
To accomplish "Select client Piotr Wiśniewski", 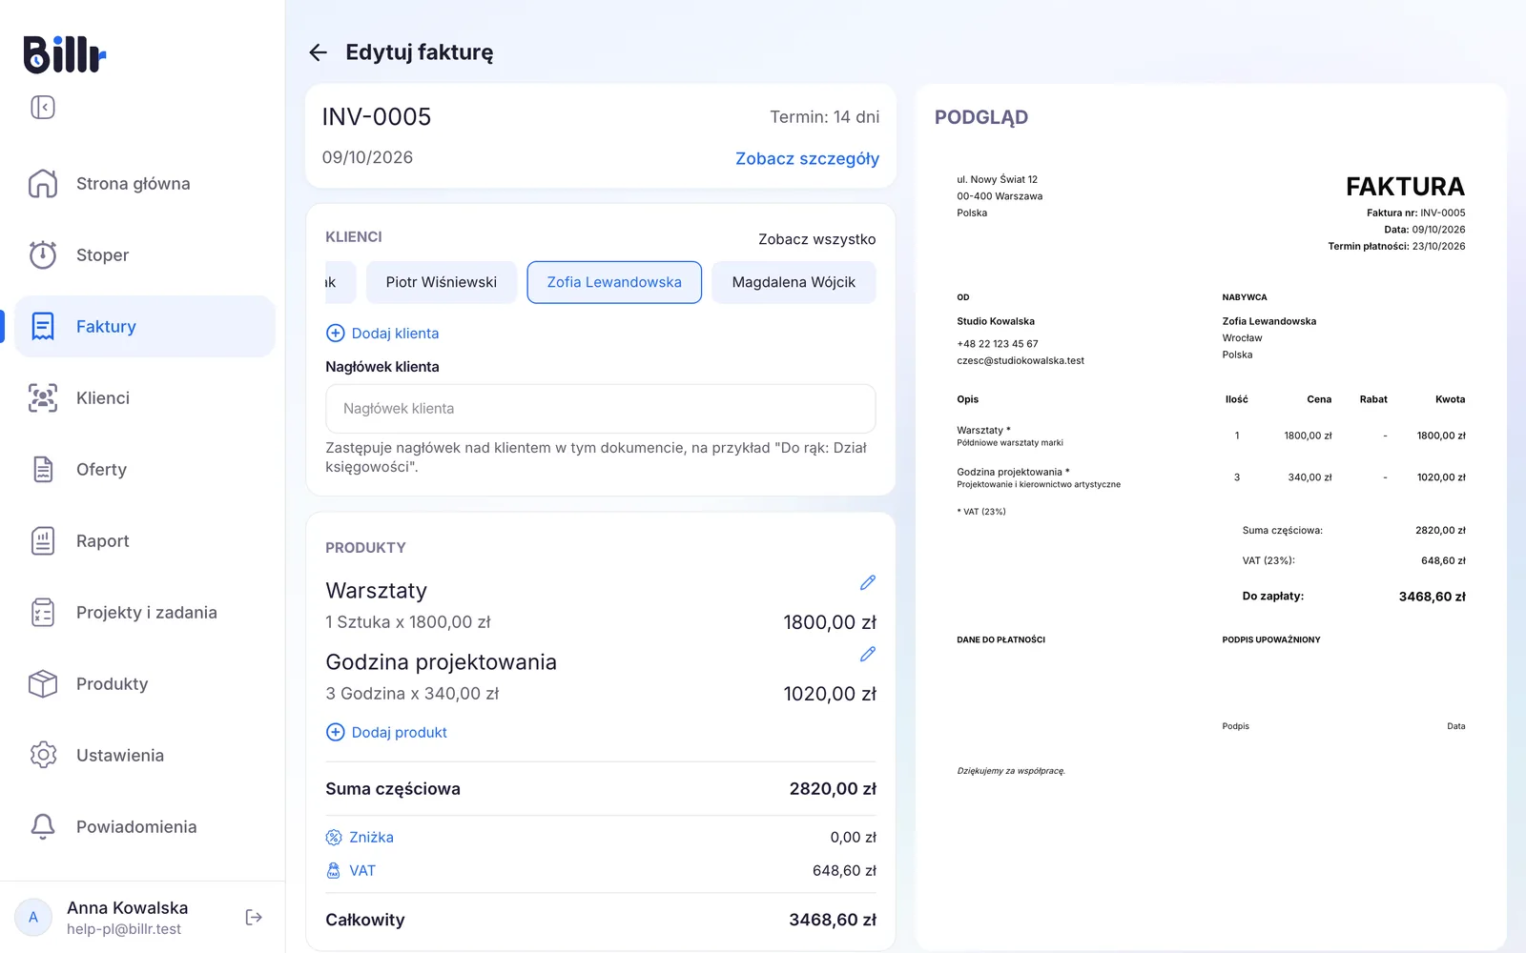I will tap(442, 282).
